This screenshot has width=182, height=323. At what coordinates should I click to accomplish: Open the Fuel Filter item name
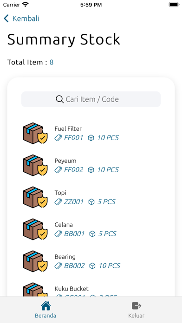[x=68, y=129]
